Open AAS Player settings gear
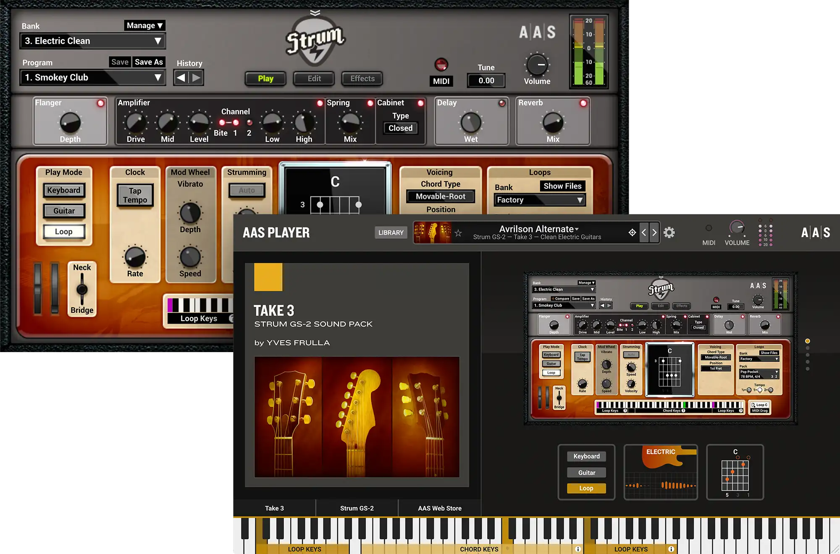The width and height of the screenshot is (840, 554). pos(669,233)
